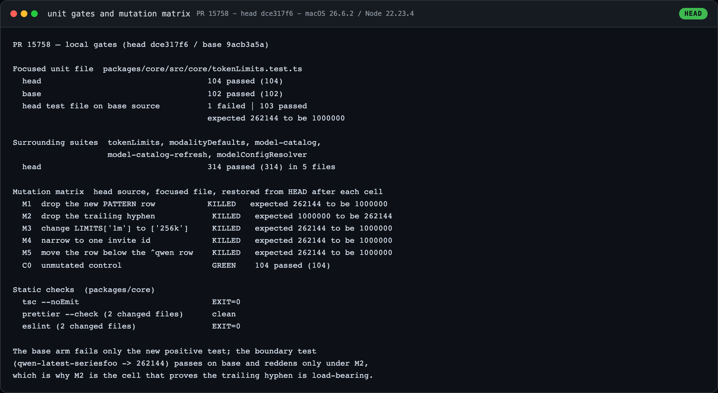Image resolution: width=718 pixels, height=393 pixels.
Task: Click the '104 passed (104)' head result
Action: point(245,81)
